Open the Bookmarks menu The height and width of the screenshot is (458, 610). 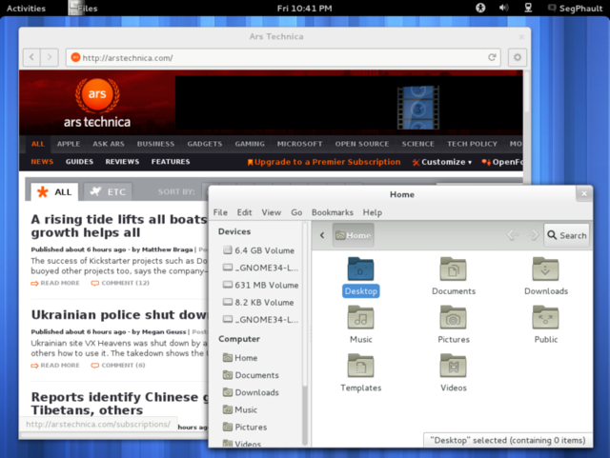click(333, 212)
